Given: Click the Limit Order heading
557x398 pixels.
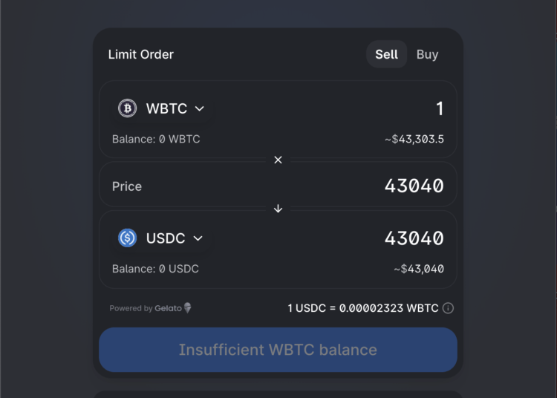Looking at the screenshot, I should pos(141,54).
